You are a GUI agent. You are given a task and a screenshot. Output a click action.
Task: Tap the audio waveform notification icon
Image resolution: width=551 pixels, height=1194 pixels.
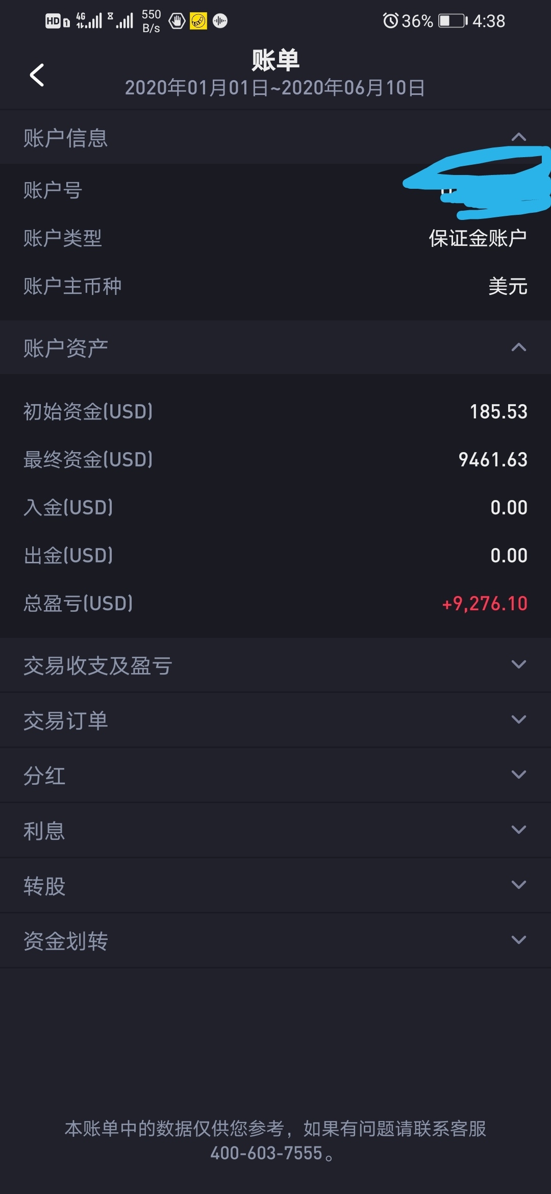click(x=220, y=21)
